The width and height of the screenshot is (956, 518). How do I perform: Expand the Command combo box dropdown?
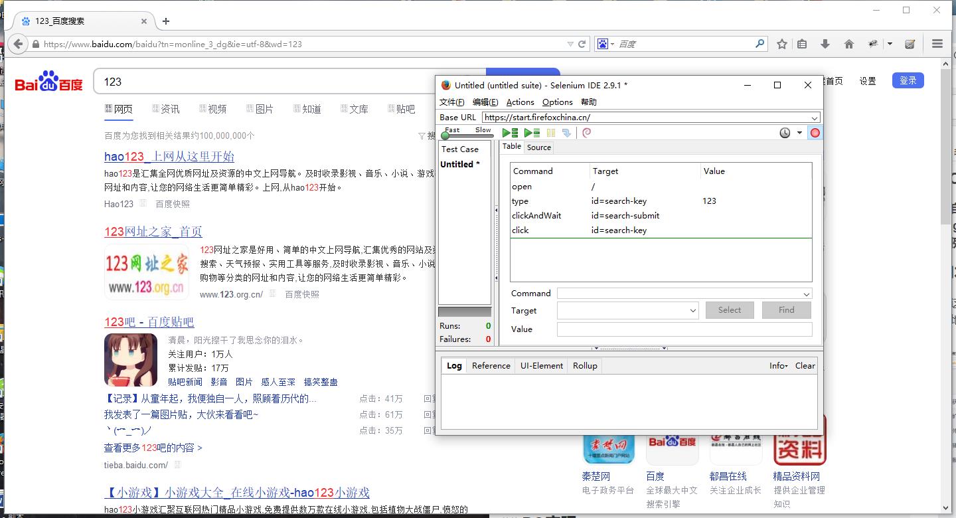point(807,294)
